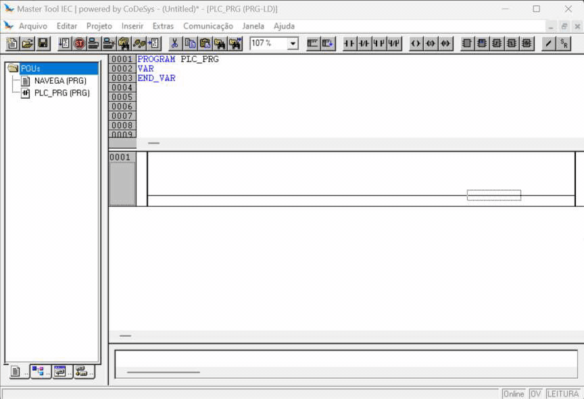Viewport: 584px width, 399px height.
Task: Open the Extras menu
Action: tap(163, 26)
